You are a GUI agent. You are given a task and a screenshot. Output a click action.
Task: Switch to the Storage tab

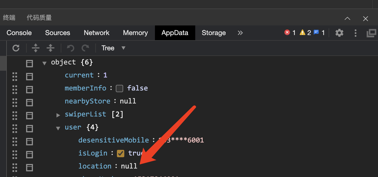(x=214, y=33)
